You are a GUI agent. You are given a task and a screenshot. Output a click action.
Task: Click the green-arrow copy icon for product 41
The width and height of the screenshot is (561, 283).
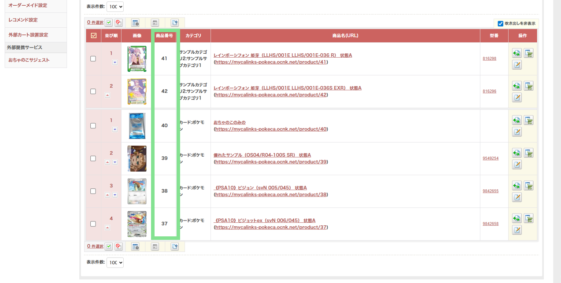(517, 53)
